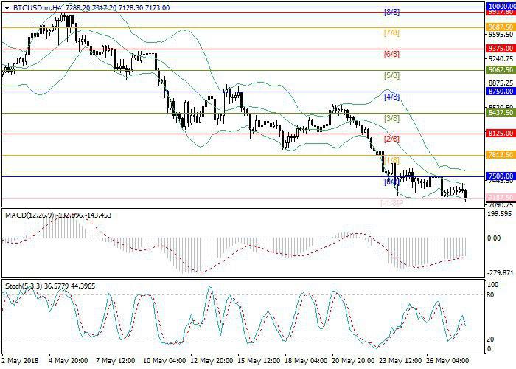Select the [4/8] Murrey level label
The width and height of the screenshot is (516, 369).
[392, 97]
